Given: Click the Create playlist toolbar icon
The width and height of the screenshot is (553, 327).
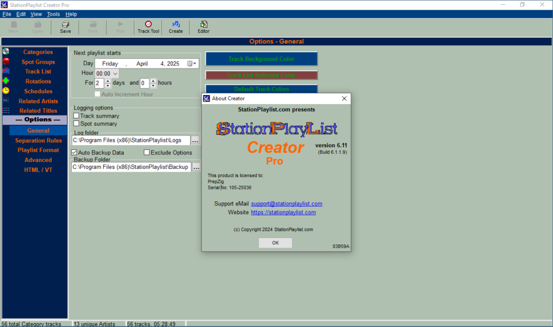Looking at the screenshot, I should pyautogui.click(x=176, y=27).
